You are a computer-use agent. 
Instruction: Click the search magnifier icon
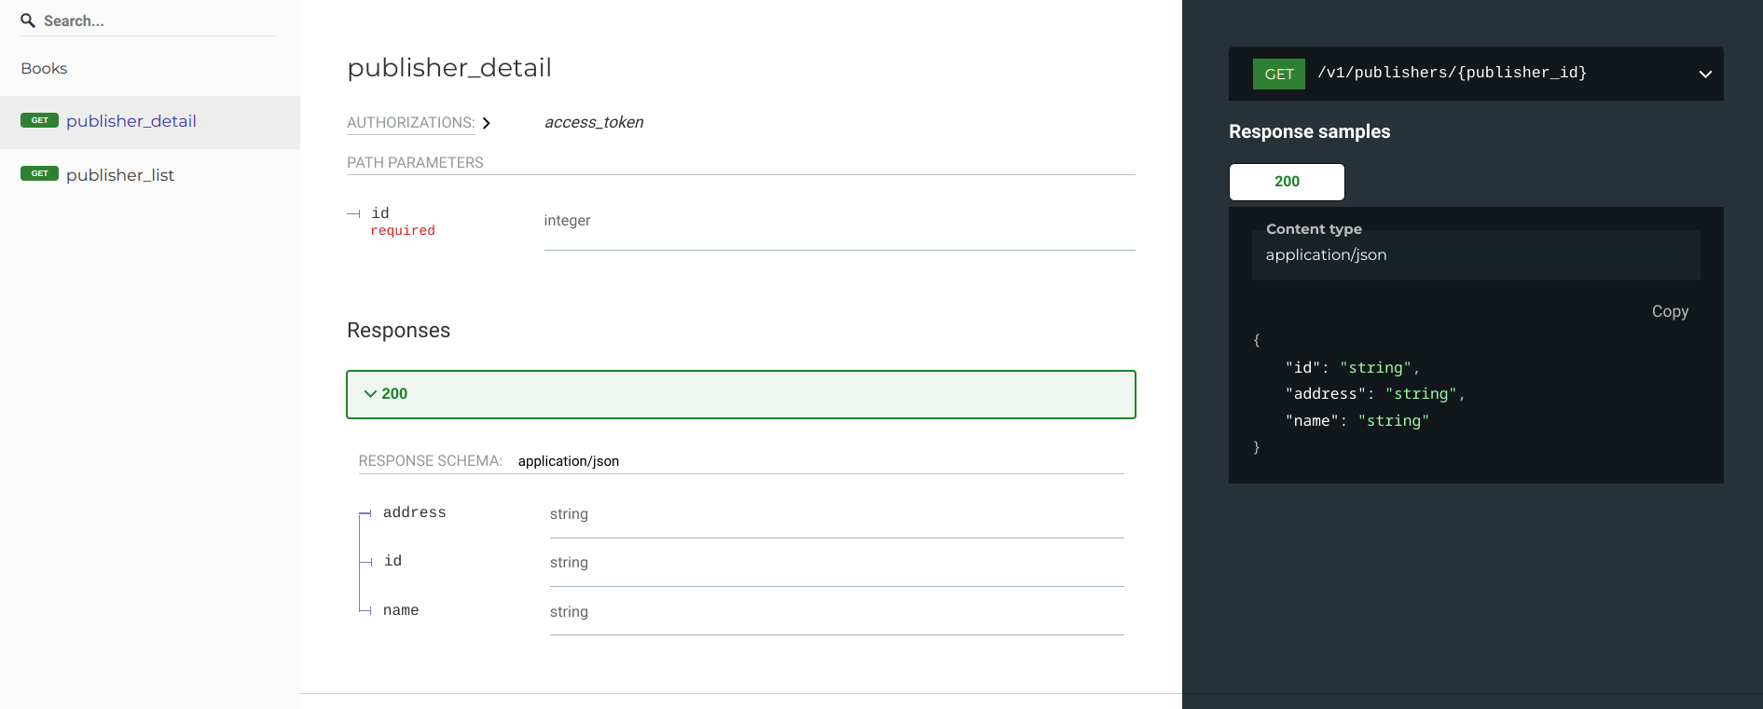pyautogui.click(x=26, y=20)
